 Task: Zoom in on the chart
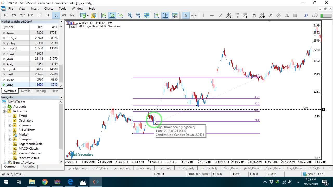[x=130, y=15]
